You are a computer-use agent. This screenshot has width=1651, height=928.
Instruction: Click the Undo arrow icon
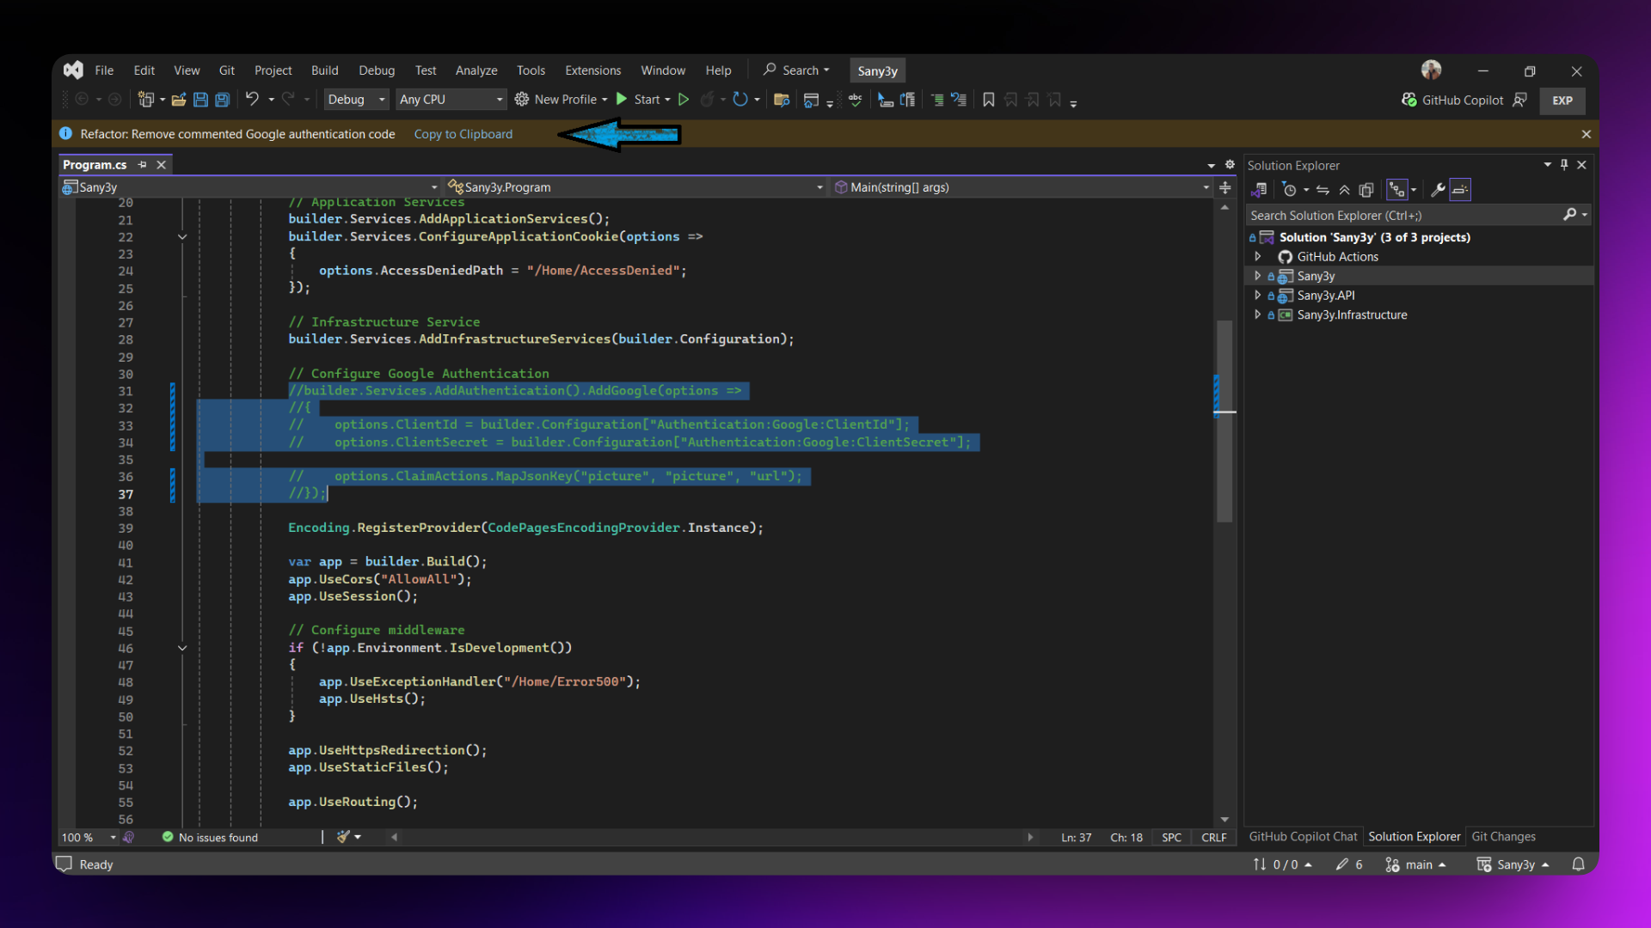(252, 99)
